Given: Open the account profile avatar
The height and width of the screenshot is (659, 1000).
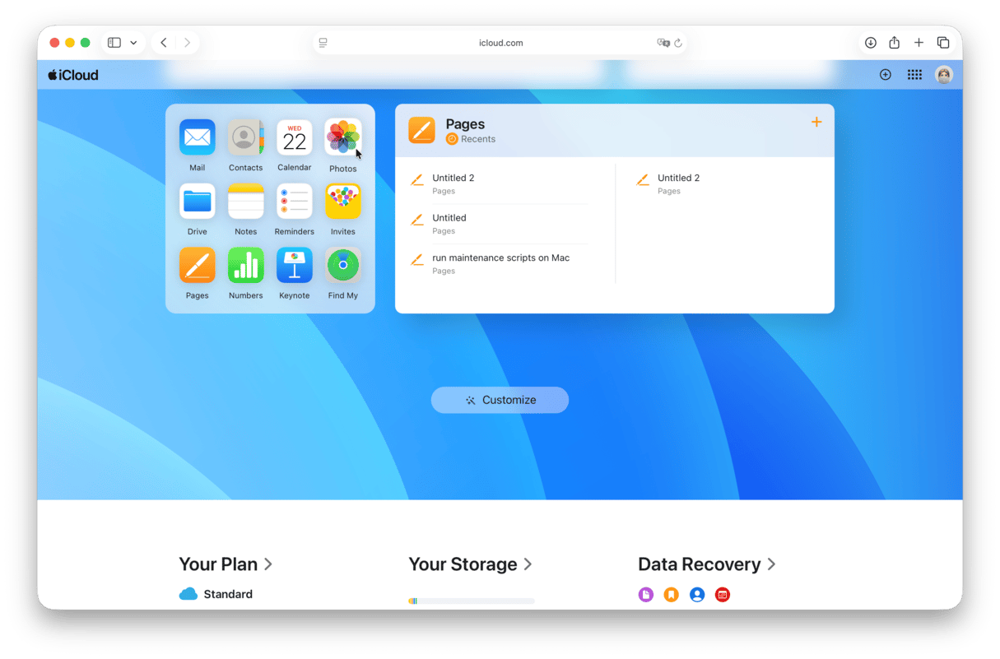Looking at the screenshot, I should pos(944,75).
